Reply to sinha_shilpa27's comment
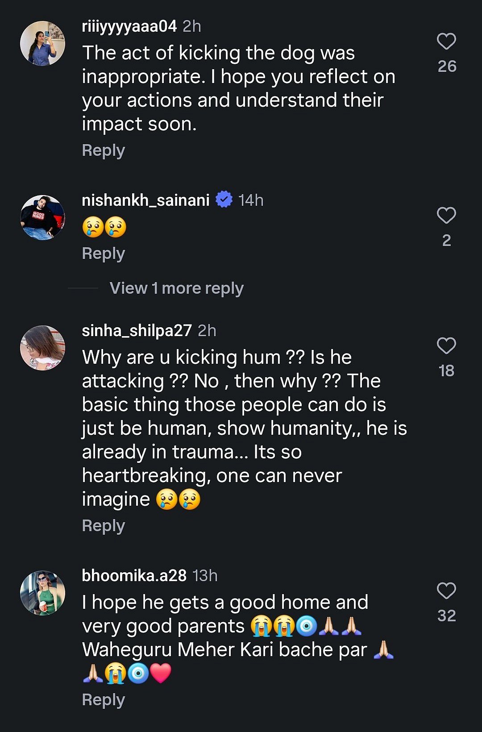Image resolution: width=482 pixels, height=732 pixels. [x=104, y=526]
